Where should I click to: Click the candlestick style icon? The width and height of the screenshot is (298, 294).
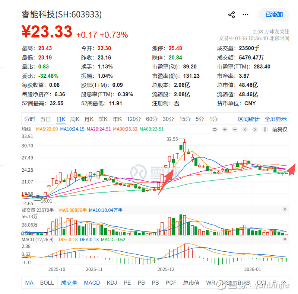click(265, 130)
